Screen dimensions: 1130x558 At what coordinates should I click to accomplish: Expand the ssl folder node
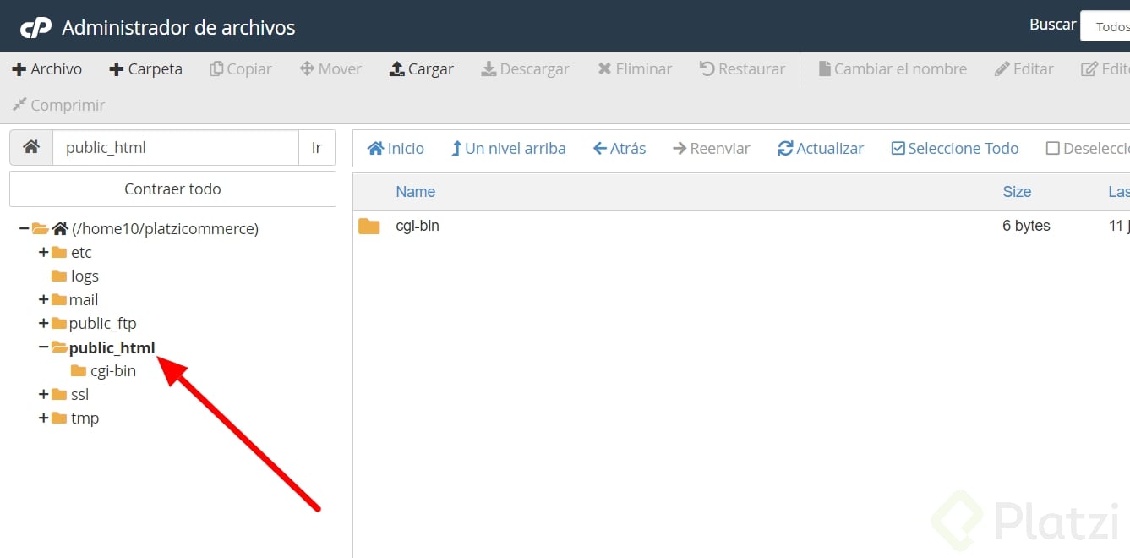tap(43, 394)
